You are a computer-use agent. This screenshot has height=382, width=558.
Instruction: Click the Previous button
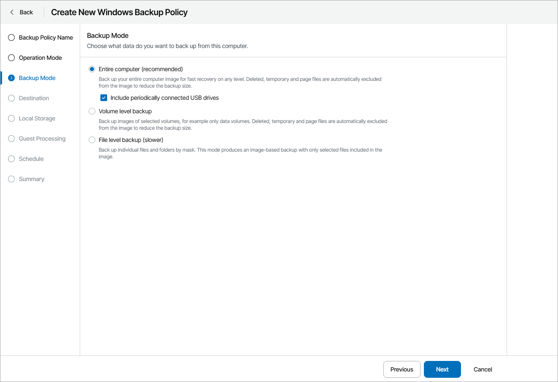coord(402,369)
